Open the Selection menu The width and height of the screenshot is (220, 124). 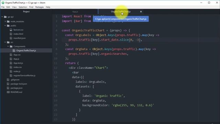point(23,7)
